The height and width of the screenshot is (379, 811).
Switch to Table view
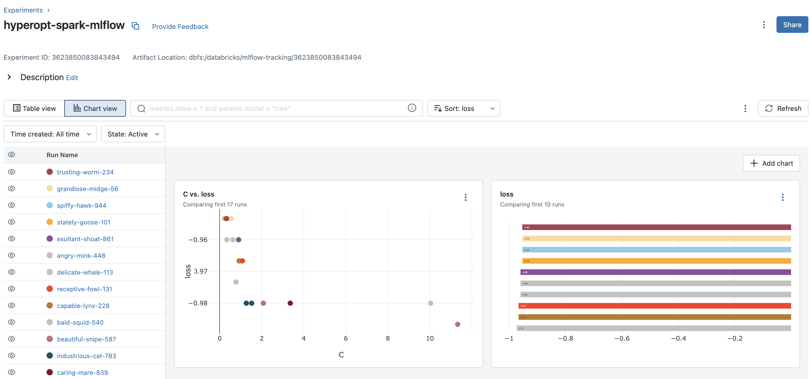coord(34,108)
